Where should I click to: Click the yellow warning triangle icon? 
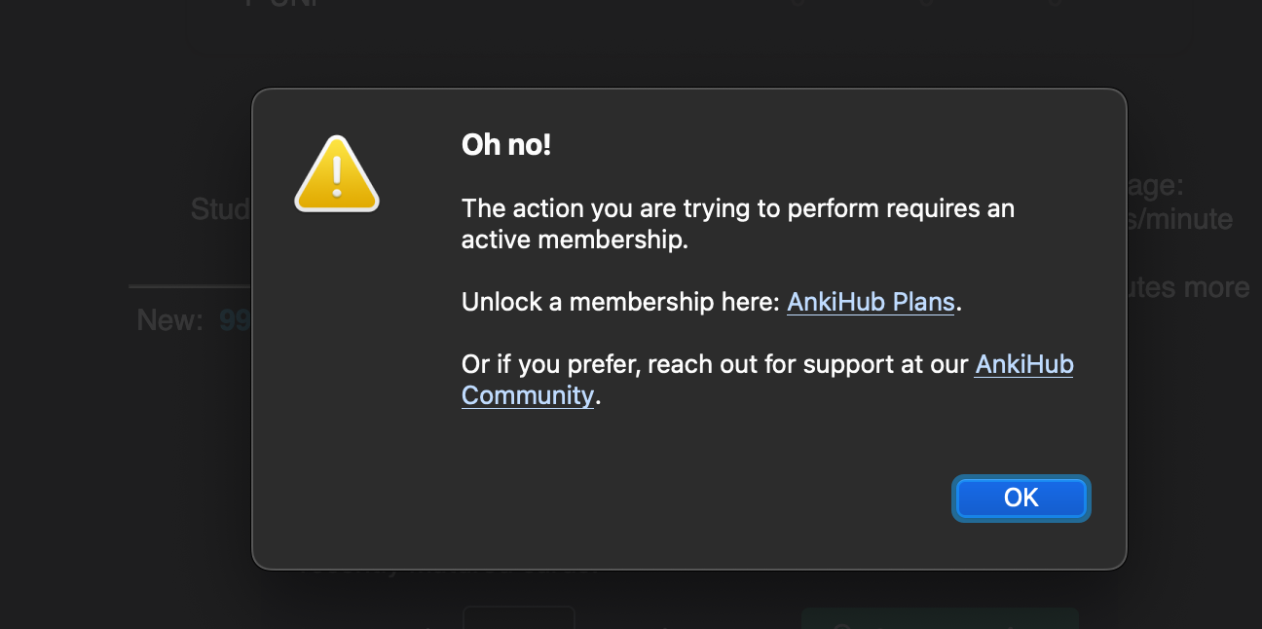(337, 174)
